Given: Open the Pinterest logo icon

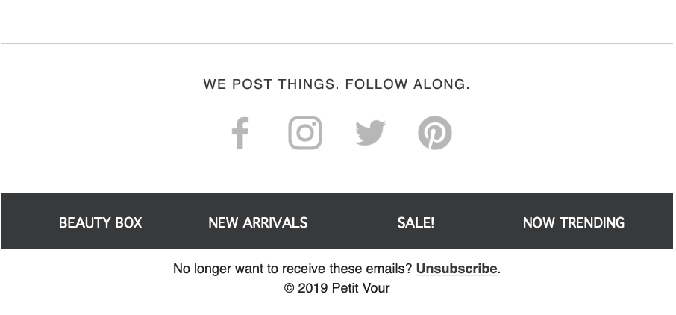Looking at the screenshot, I should (x=435, y=134).
